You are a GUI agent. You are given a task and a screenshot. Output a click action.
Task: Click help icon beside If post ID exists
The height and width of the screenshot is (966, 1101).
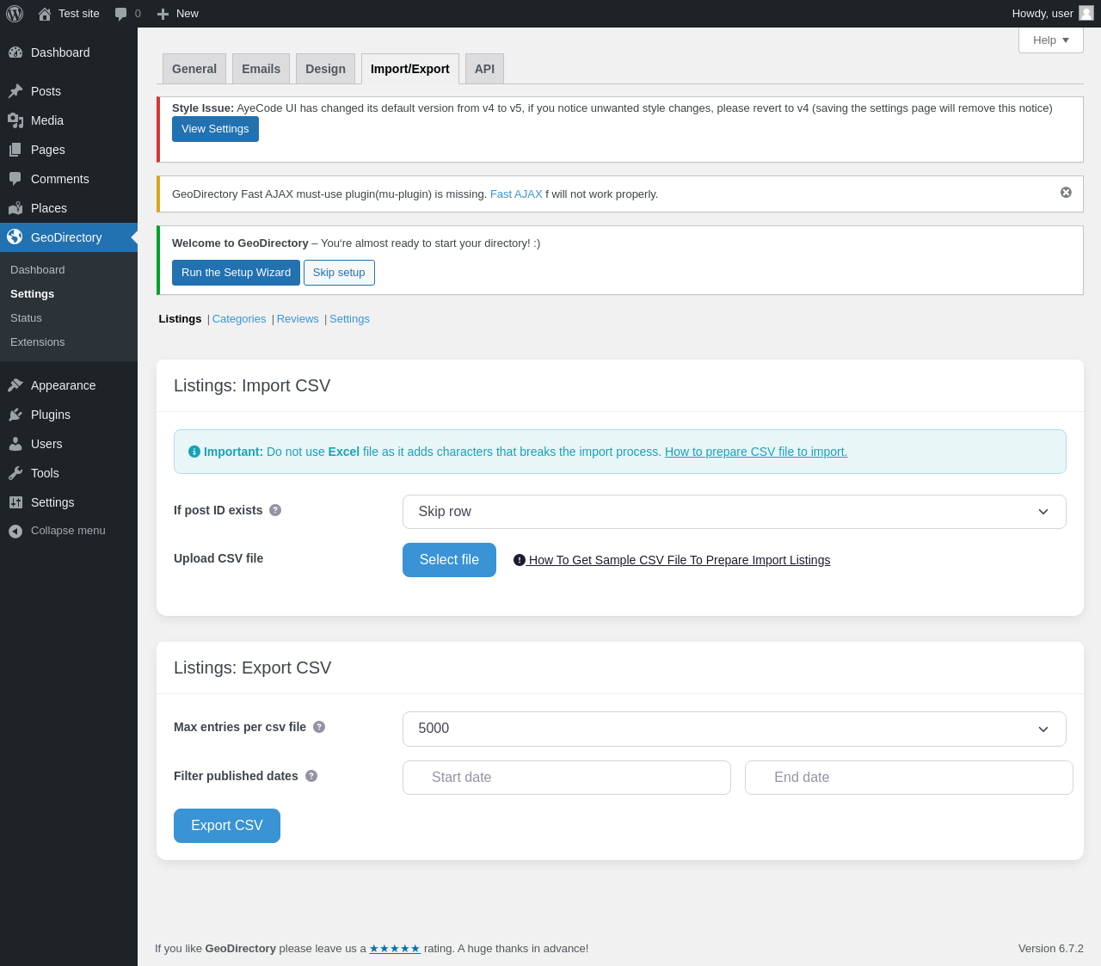pyautogui.click(x=275, y=510)
